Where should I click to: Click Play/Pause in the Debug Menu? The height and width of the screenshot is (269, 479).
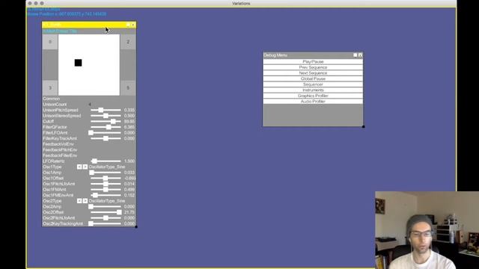point(313,61)
